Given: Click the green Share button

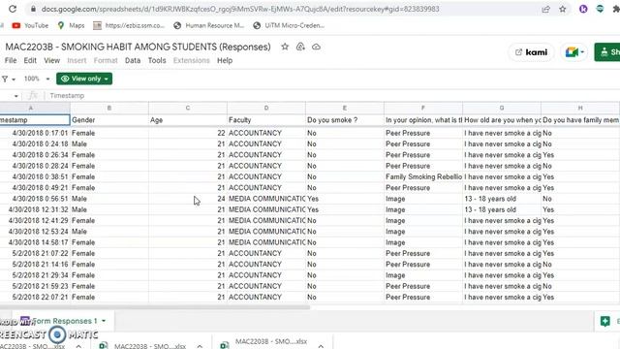Looking at the screenshot, I should click(x=607, y=52).
